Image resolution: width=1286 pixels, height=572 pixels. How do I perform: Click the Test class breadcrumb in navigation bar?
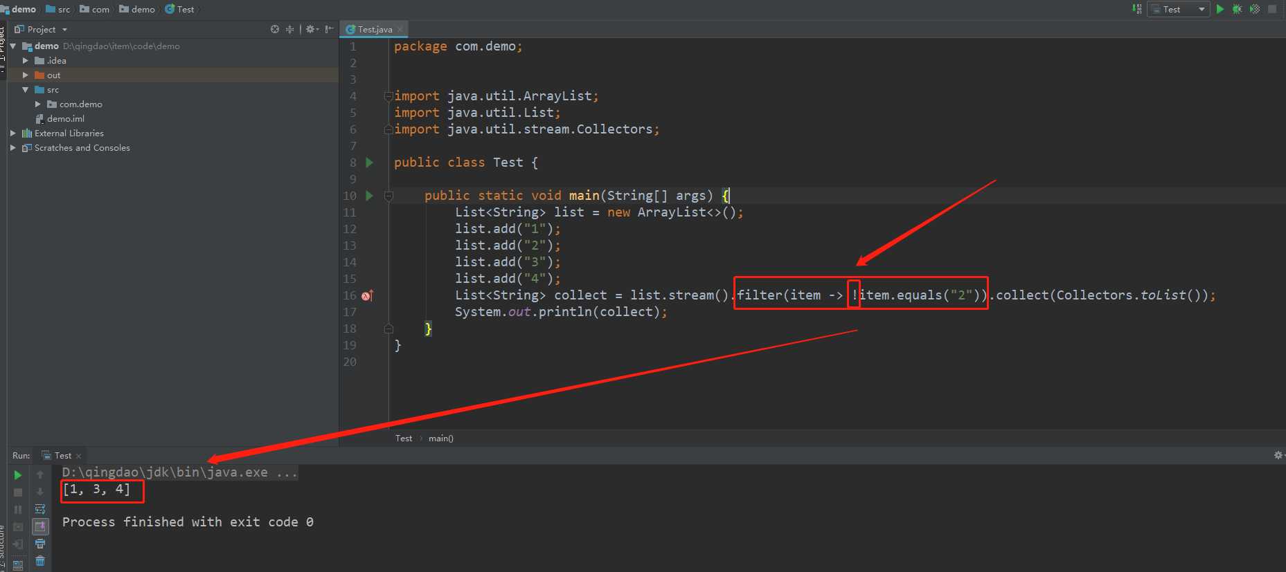point(179,9)
